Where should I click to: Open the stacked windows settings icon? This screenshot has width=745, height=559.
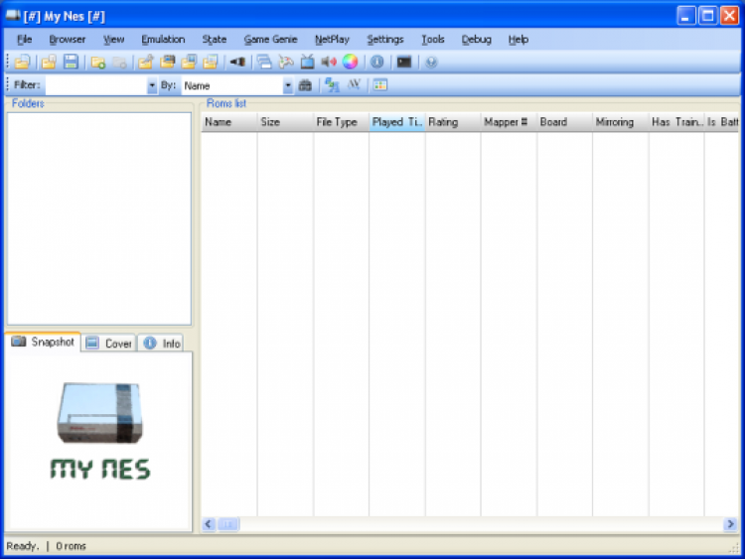(x=264, y=62)
